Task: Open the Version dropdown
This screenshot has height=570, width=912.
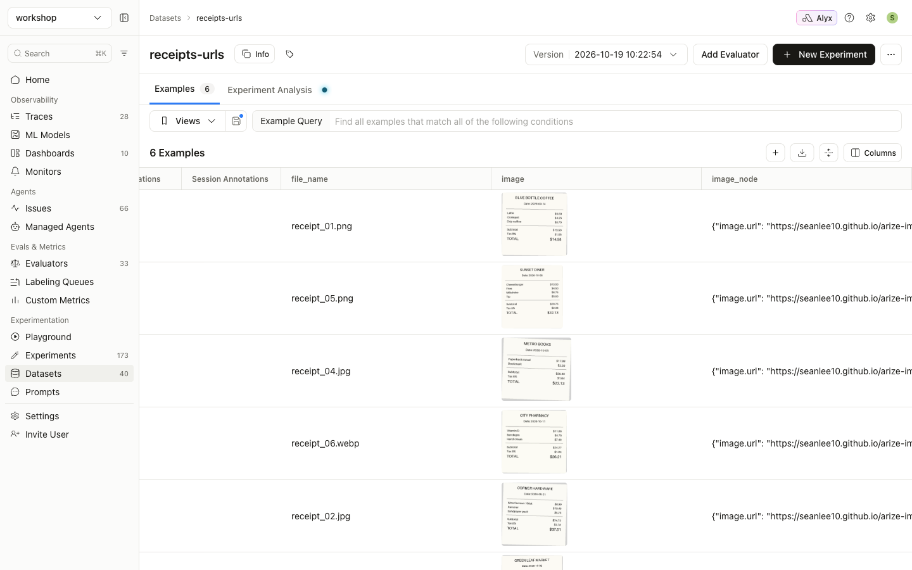Action: pos(606,54)
